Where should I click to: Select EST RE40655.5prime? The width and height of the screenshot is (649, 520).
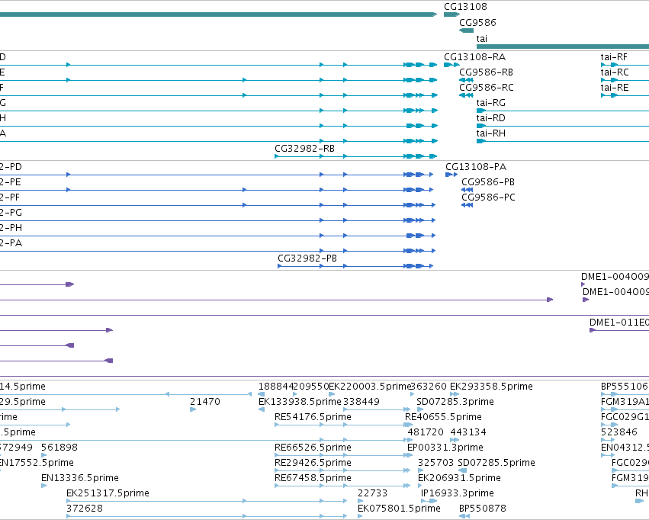(x=443, y=417)
